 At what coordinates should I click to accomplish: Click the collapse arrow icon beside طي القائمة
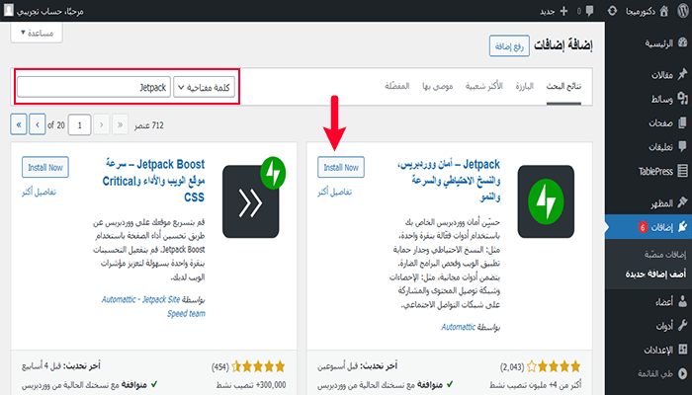point(682,374)
